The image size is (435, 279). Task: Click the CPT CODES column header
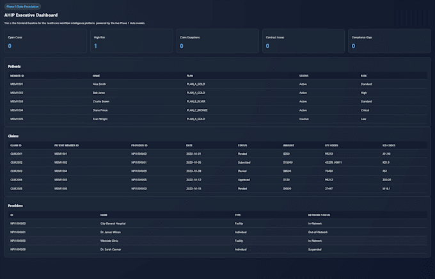pyautogui.click(x=331, y=145)
